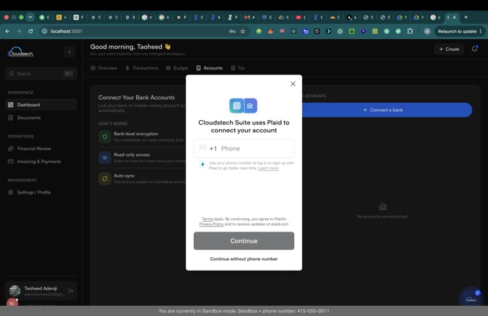This screenshot has height=316, width=488.
Task: Click the red N badge at bottom-left
Action: pos(12,303)
